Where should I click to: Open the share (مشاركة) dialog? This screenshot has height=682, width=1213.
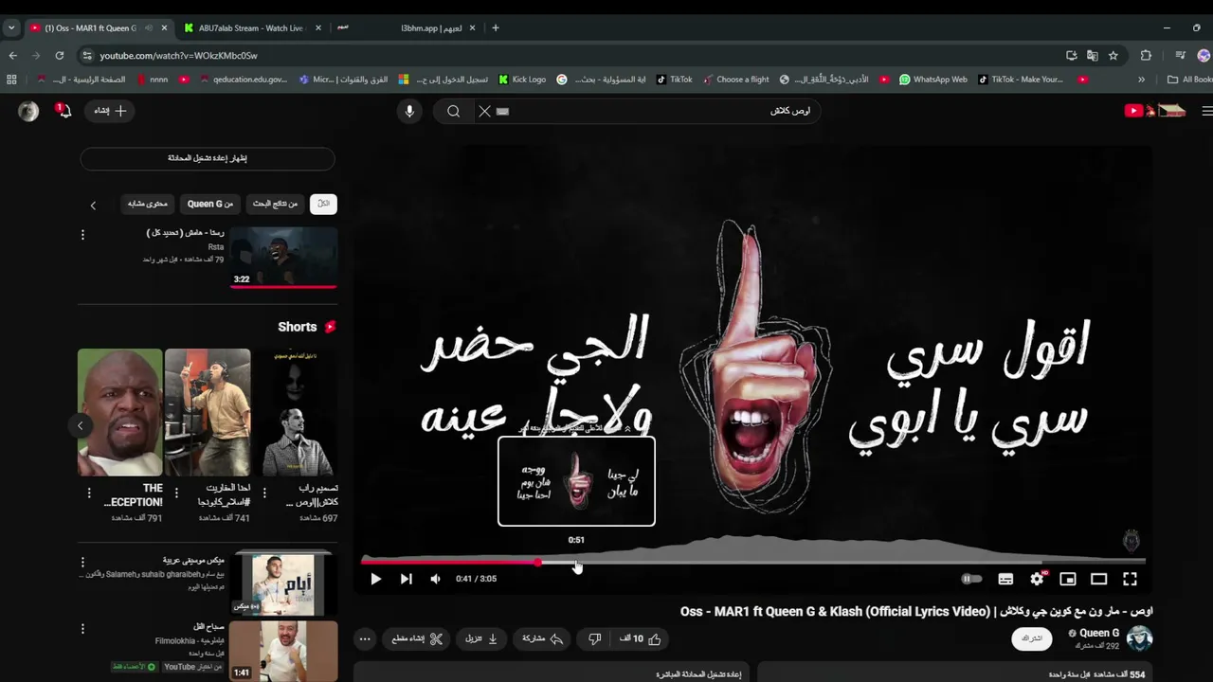(543, 638)
